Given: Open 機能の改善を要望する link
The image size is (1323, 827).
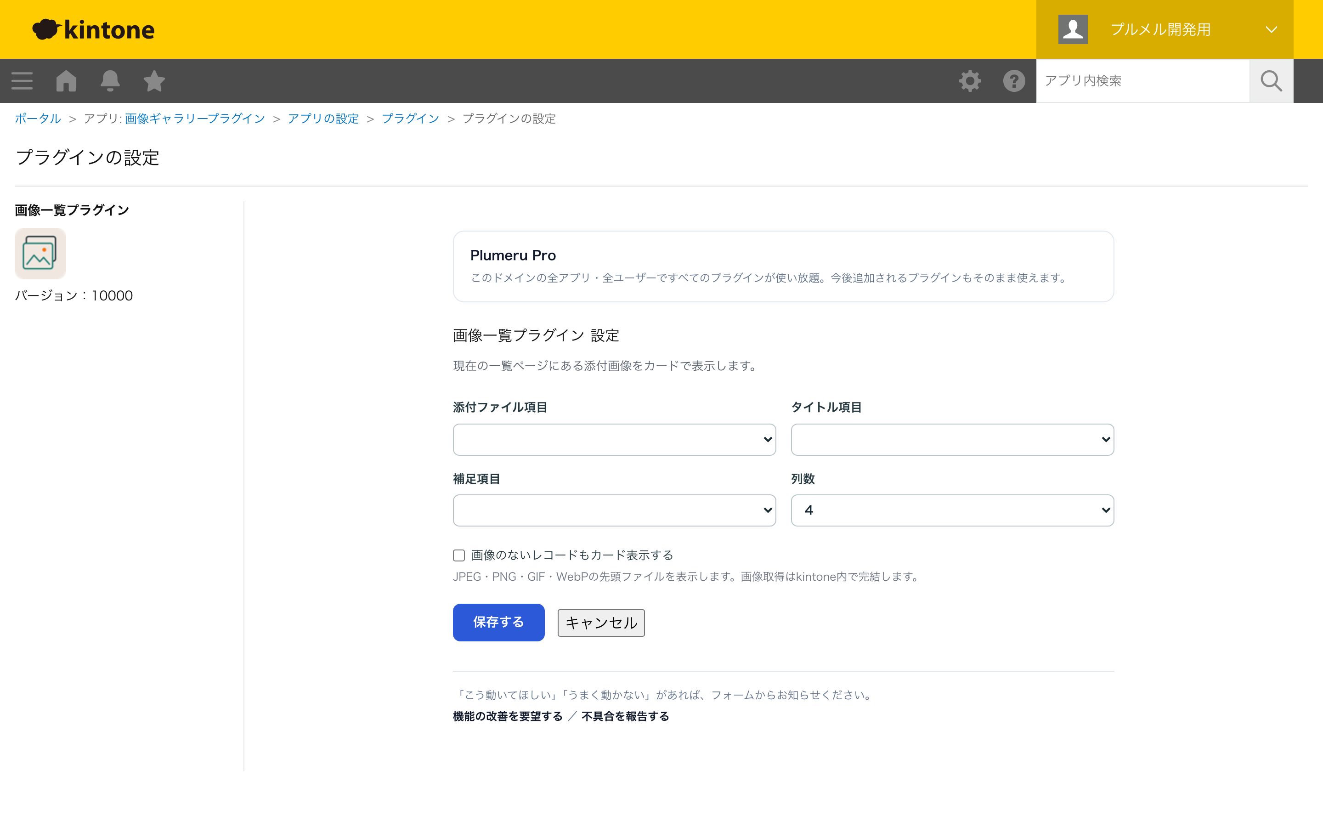Looking at the screenshot, I should (x=508, y=717).
